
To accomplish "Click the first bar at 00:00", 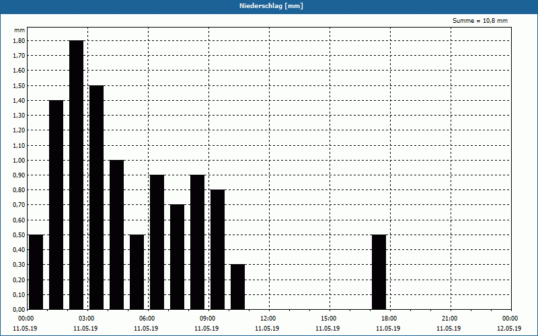I will click(36, 272).
